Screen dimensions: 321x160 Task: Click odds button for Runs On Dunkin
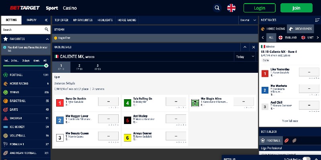[108, 102]
